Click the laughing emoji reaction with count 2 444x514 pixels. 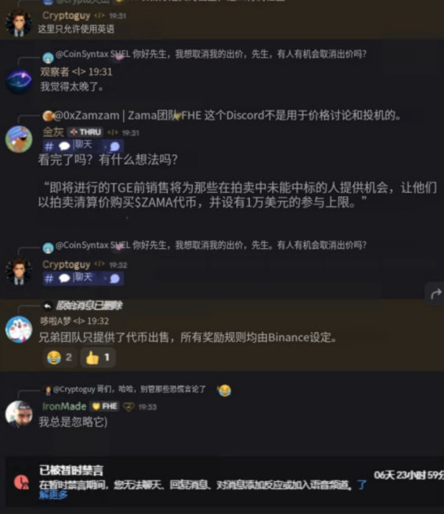pyautogui.click(x=60, y=357)
